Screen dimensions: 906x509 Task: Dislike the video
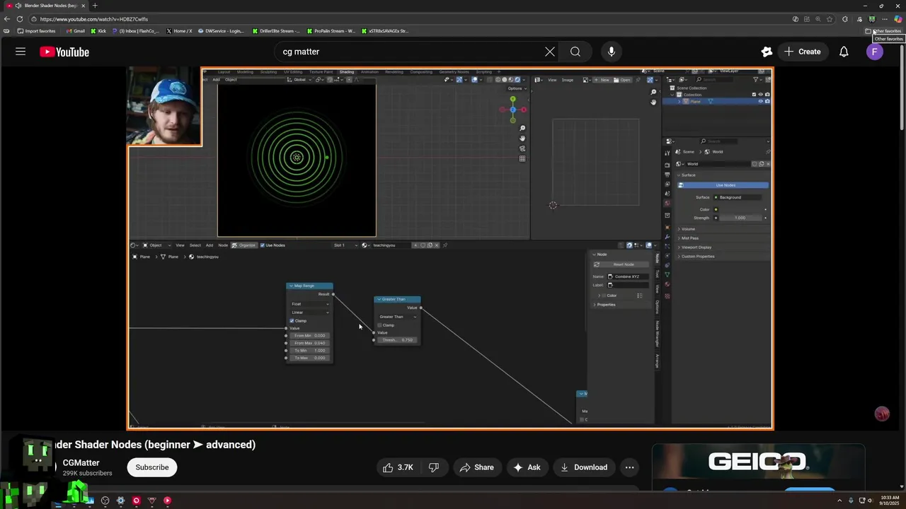434,467
